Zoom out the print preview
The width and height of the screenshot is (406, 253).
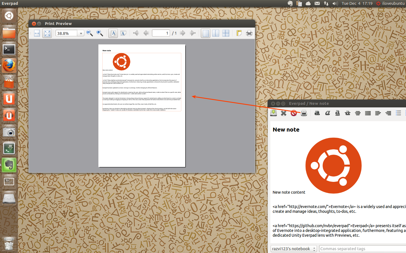(90, 33)
